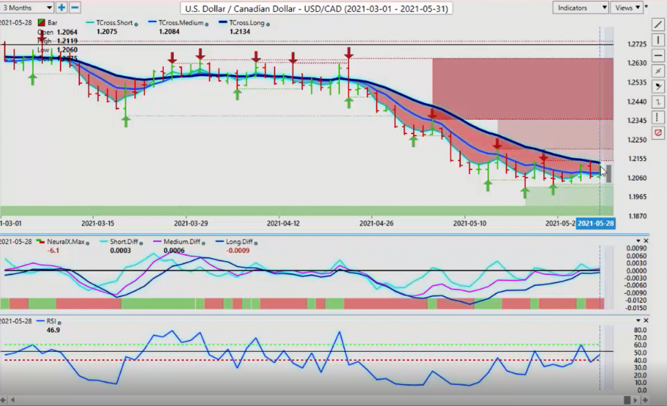This screenshot has width=667, height=406.
Task: Select the vertical line drawing tool
Action: 657,40
